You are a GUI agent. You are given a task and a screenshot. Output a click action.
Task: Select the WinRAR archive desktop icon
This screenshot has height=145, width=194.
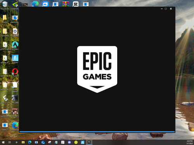coord(66,4)
